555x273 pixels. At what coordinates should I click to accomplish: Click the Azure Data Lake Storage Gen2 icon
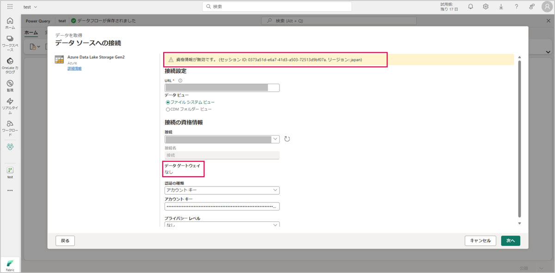(59, 60)
